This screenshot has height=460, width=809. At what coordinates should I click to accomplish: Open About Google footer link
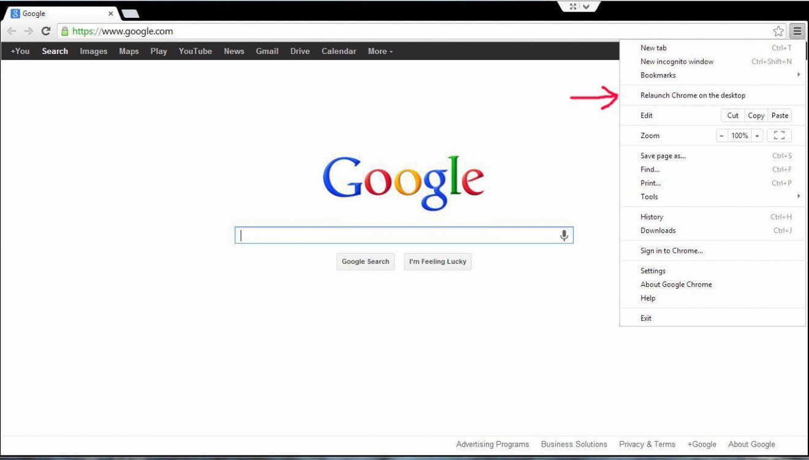pos(751,445)
